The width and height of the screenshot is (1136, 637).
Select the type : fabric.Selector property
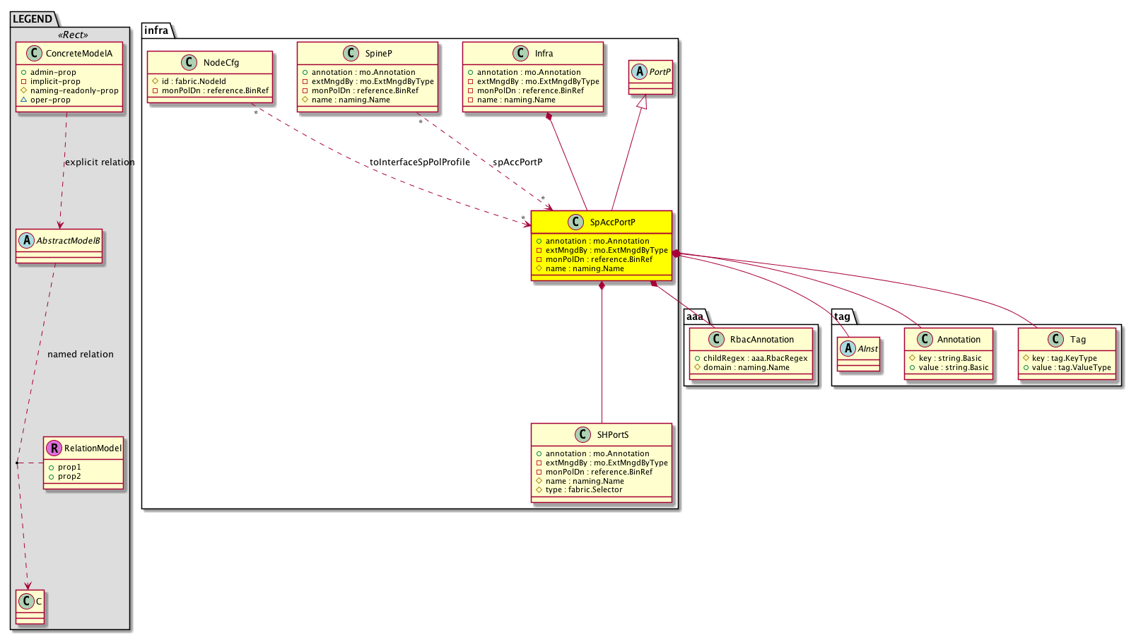point(583,490)
